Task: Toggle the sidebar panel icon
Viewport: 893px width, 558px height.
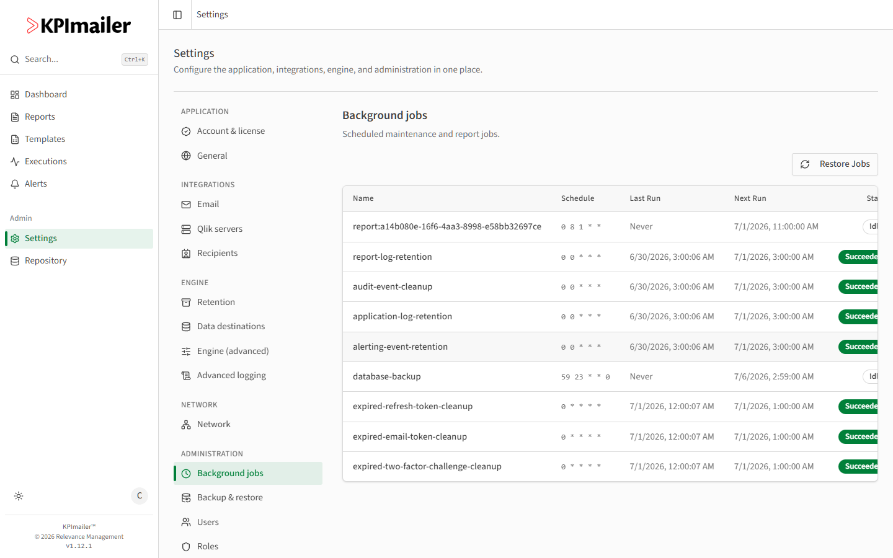Action: pyautogui.click(x=177, y=15)
